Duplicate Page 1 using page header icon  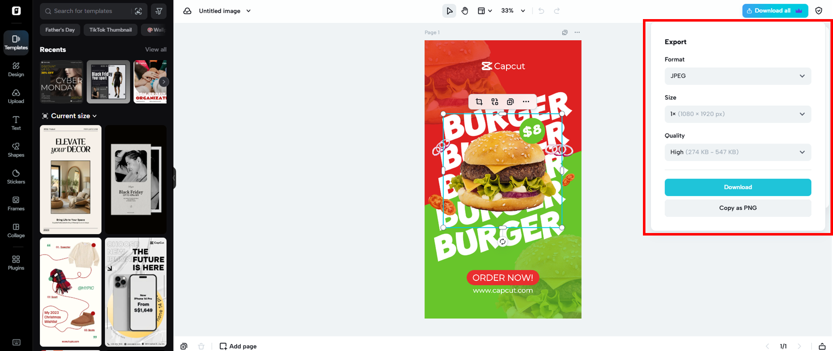[x=565, y=32]
